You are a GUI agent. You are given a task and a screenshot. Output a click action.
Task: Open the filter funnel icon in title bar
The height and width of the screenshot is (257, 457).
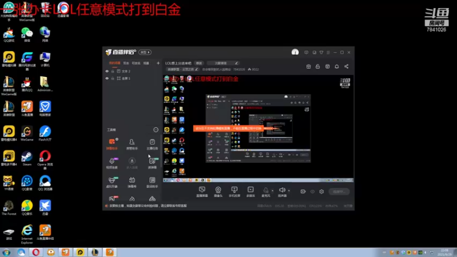click(x=321, y=53)
